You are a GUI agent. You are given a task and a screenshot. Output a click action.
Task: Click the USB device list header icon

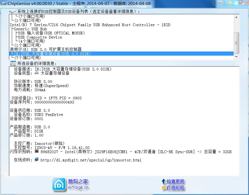(13, 11)
